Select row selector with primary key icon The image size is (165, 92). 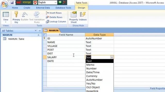click(45, 38)
